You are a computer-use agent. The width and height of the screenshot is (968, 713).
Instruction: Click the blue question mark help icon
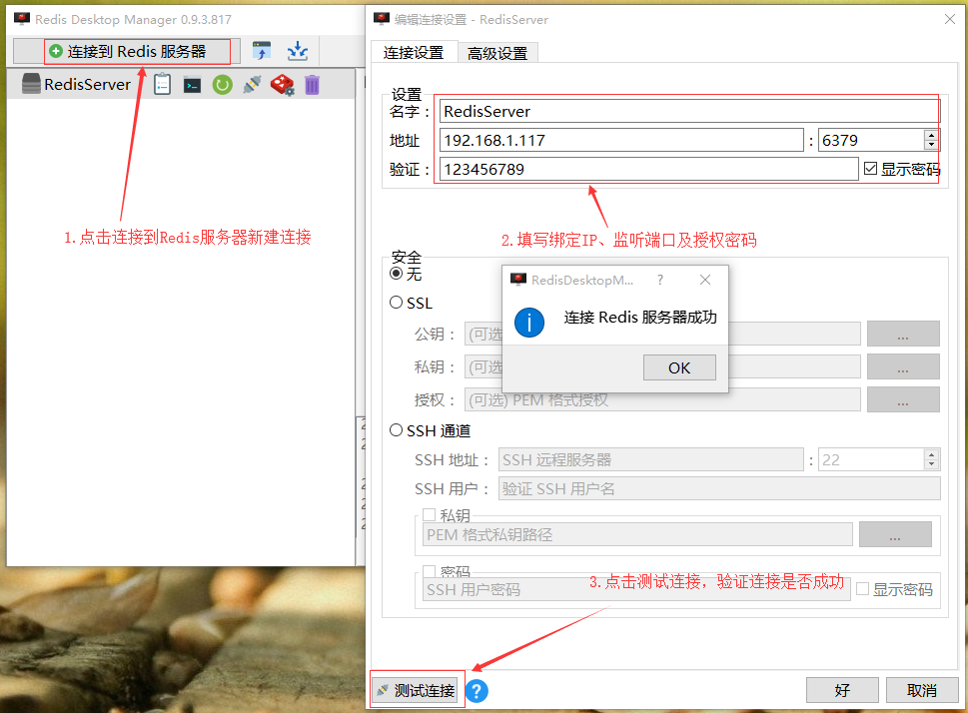tap(477, 691)
